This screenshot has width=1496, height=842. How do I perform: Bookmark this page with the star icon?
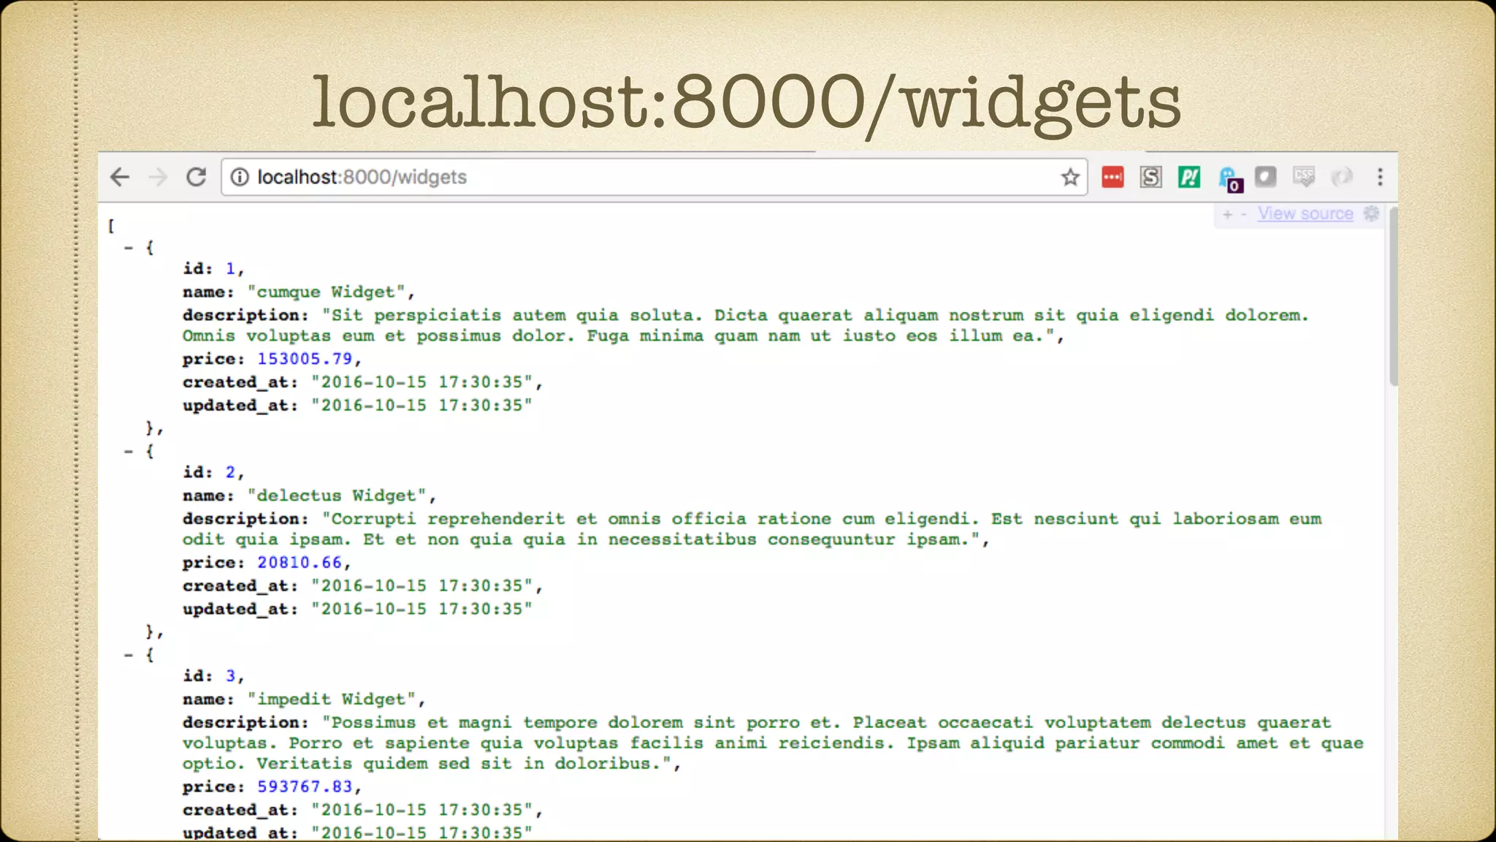pyautogui.click(x=1070, y=177)
